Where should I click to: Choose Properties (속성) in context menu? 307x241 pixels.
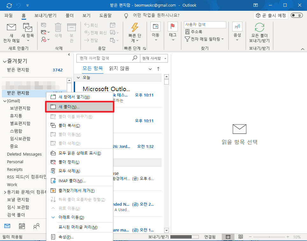(x=80, y=237)
